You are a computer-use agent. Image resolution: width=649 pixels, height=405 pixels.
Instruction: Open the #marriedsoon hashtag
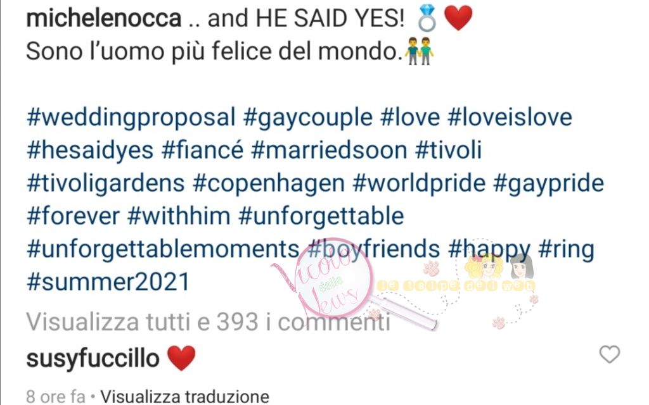point(329,151)
